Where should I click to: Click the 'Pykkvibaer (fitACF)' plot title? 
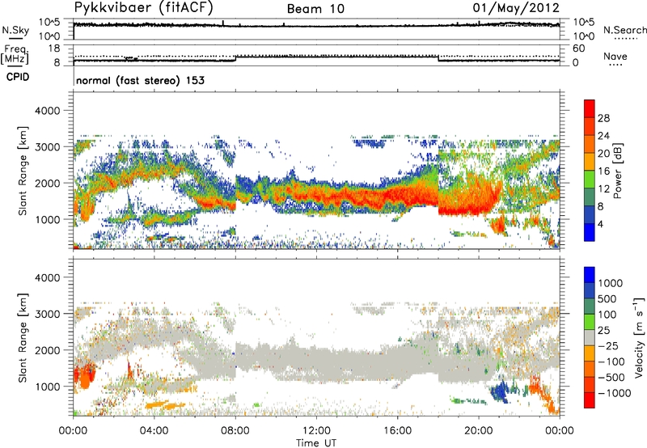(x=144, y=8)
